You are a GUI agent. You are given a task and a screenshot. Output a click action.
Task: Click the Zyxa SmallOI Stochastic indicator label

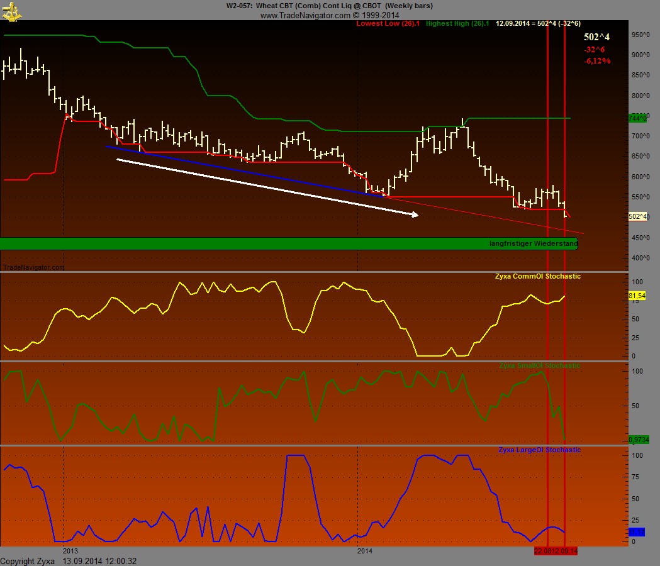pos(539,365)
